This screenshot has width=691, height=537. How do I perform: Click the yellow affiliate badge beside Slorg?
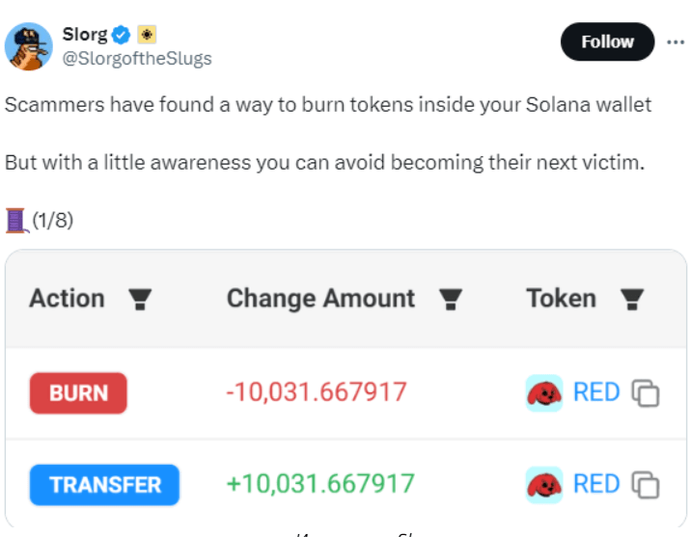click(x=147, y=35)
